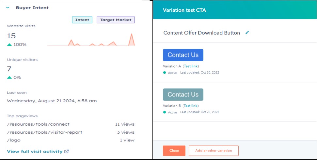Click the Variation test CTA header title
The height and width of the screenshot is (160, 317).
point(184,10)
